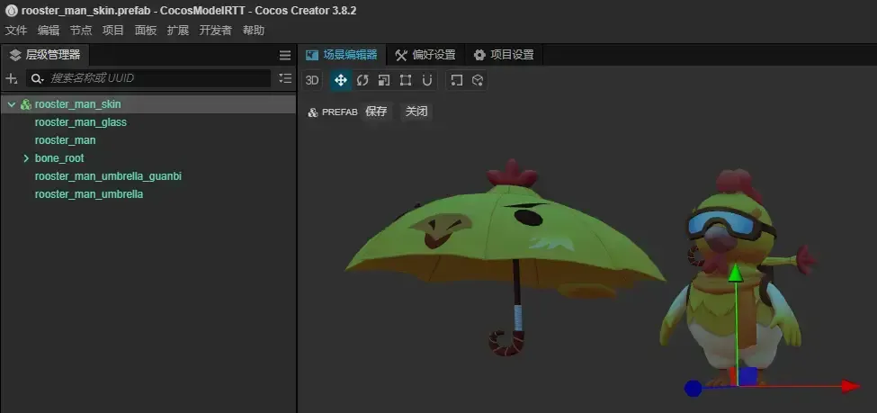The height and width of the screenshot is (413, 877).
Task: Switch to the 项目设置 tab
Action: coord(504,55)
